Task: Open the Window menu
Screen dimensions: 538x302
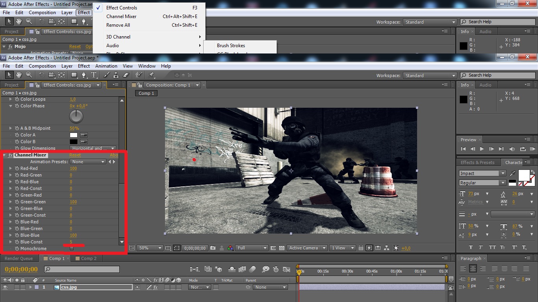Action: click(x=147, y=66)
